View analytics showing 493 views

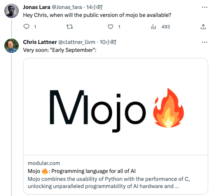coord(160,27)
